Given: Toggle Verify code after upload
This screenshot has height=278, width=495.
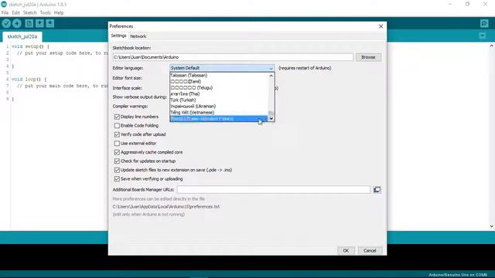Looking at the screenshot, I should (x=117, y=134).
